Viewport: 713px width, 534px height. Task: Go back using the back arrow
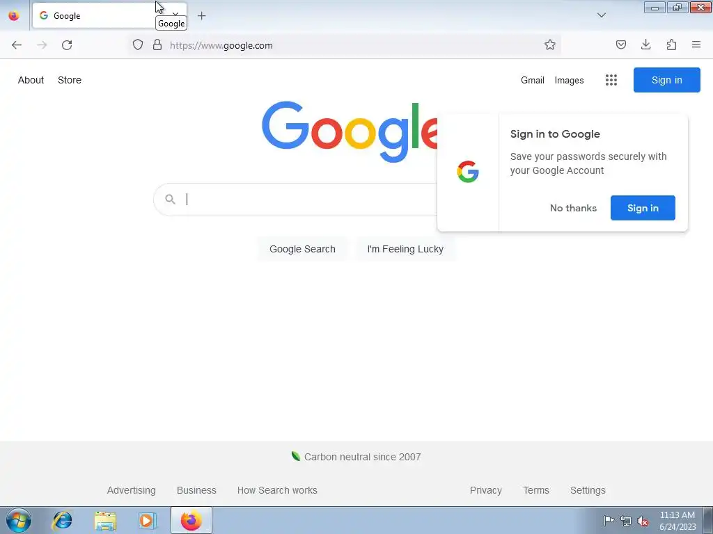17,45
